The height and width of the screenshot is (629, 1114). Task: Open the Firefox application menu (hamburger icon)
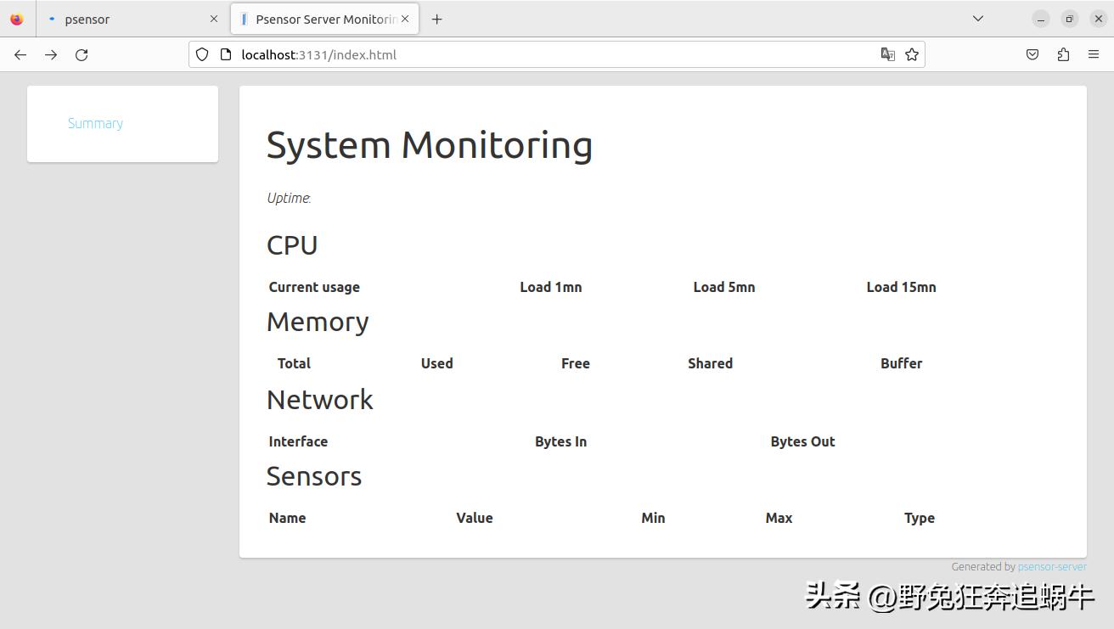click(x=1094, y=54)
